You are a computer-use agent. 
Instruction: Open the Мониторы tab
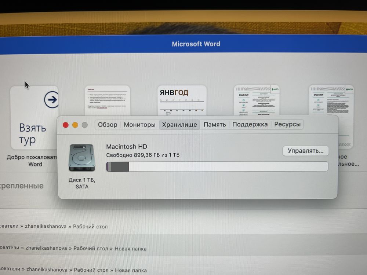[x=140, y=125]
